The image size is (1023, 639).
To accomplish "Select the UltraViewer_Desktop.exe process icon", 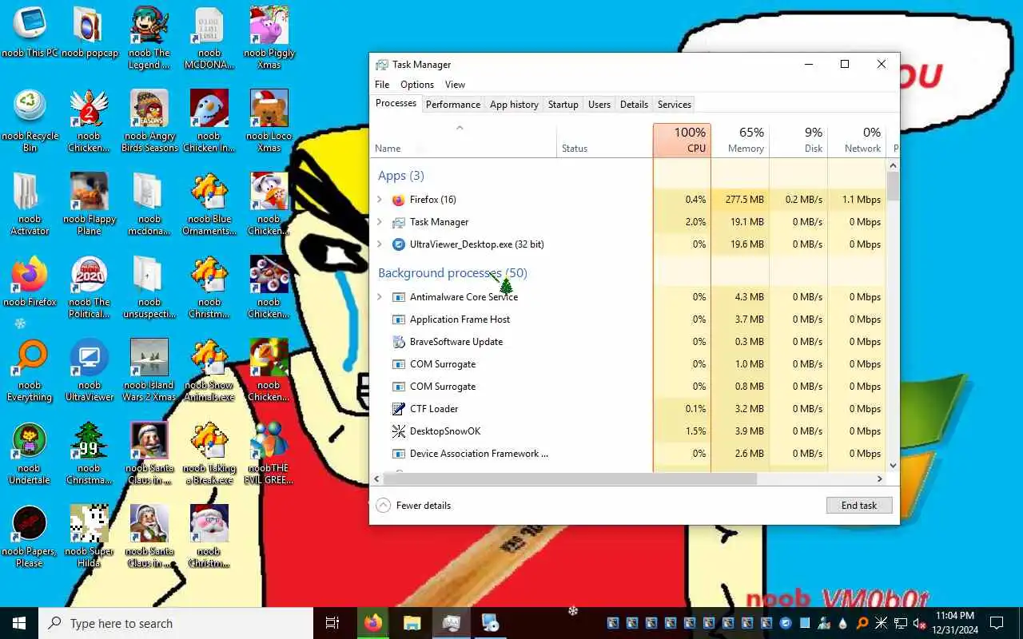I will [x=399, y=244].
